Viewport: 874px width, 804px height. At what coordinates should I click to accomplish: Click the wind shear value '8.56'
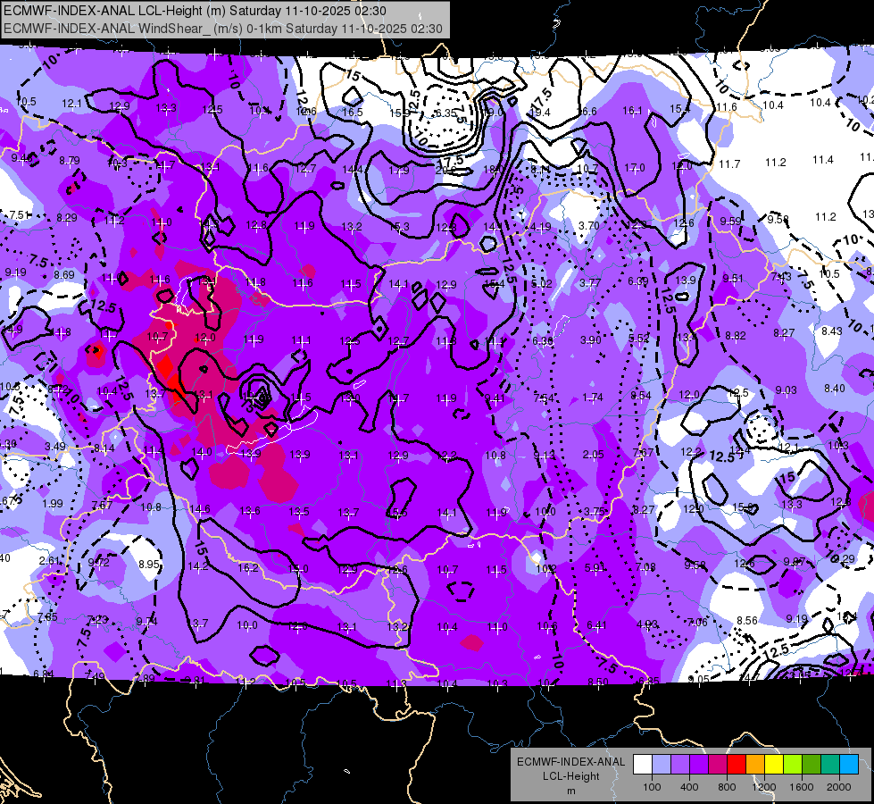pos(747,621)
